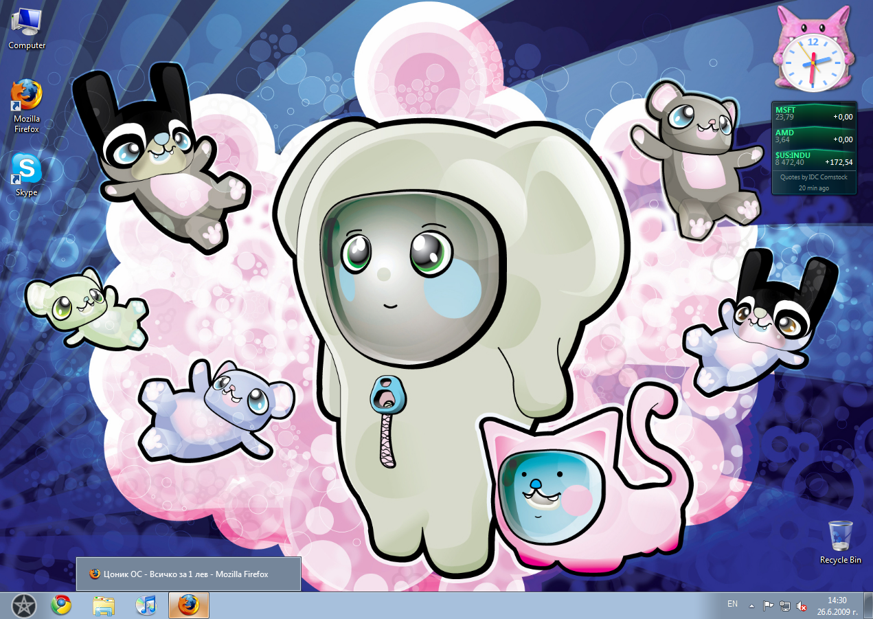Screen dimensions: 873x619
Task: Select the Firefox window preview in the taskbar popup
Action: pos(188,574)
